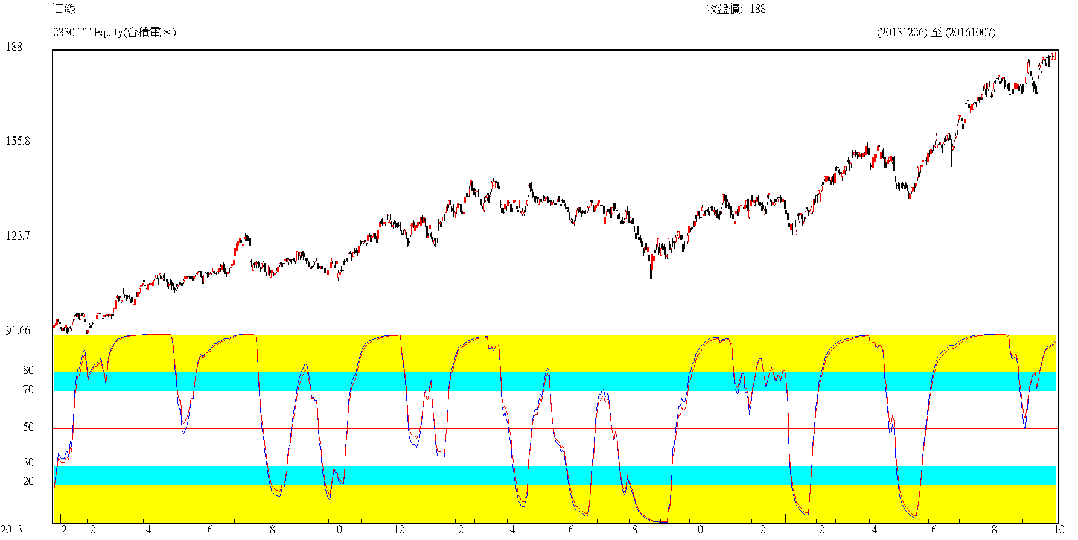The width and height of the screenshot is (1078, 540).
Task: Select the (20131226) 至 (20161007) date range
Action: tap(936, 32)
